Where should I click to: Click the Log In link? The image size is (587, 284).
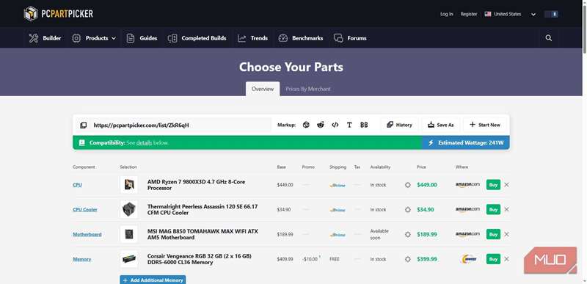pyautogui.click(x=446, y=14)
